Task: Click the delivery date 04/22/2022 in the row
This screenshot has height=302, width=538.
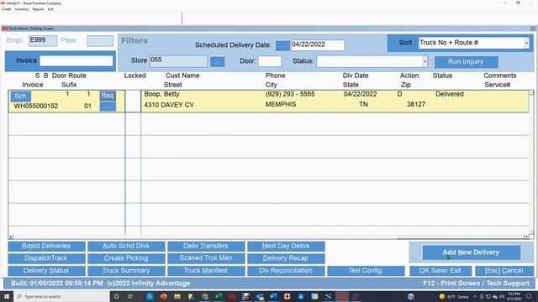Action: click(360, 94)
